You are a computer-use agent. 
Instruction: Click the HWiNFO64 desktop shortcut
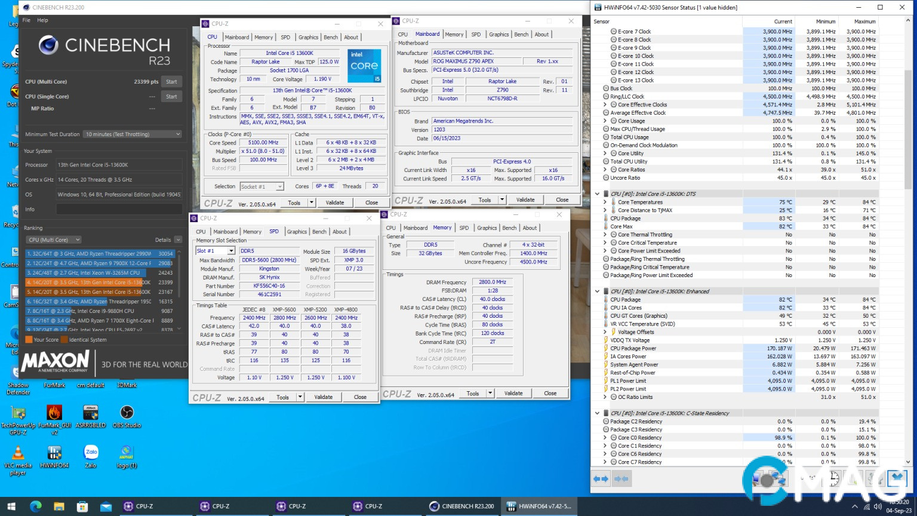(x=54, y=454)
